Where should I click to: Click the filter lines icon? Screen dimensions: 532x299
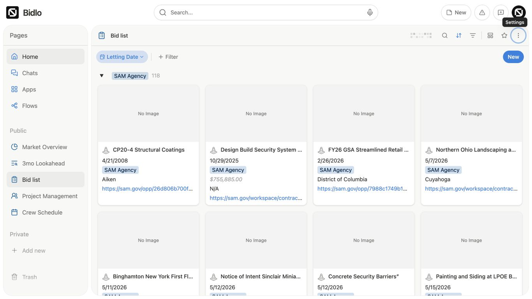pyautogui.click(x=473, y=35)
